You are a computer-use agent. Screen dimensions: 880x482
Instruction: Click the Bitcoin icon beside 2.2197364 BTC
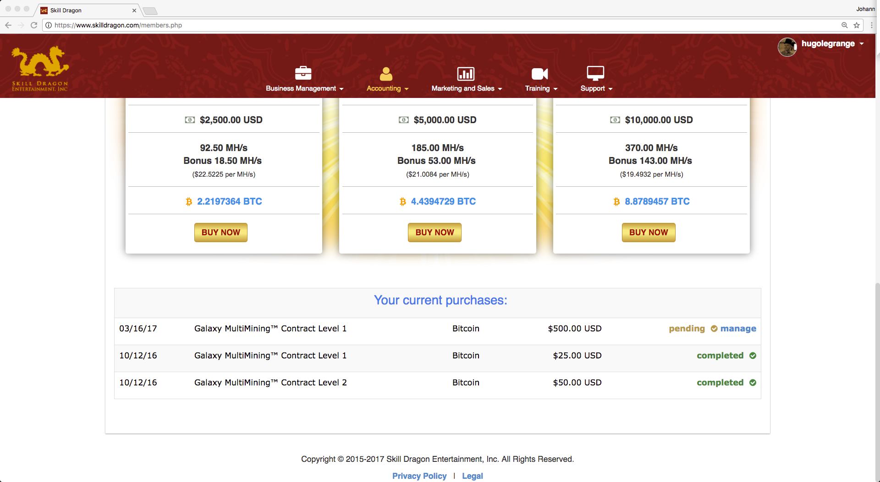[189, 202]
